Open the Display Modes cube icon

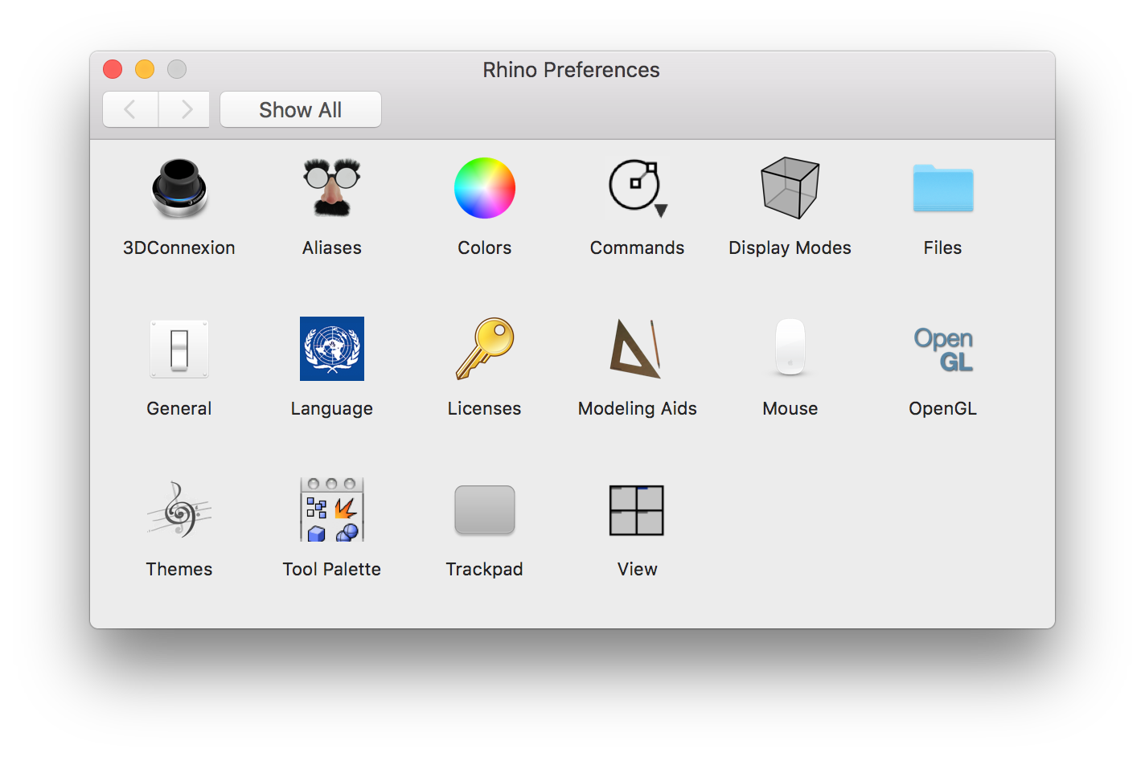(790, 188)
